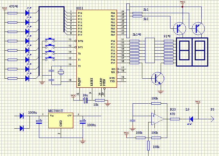219x156 pixels.
Task: Select the NPN transistor below the P27 line
Action: pos(158,78)
